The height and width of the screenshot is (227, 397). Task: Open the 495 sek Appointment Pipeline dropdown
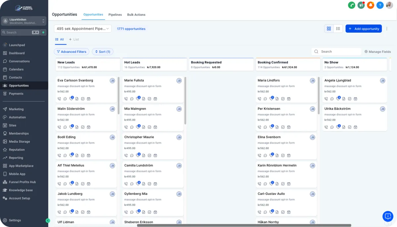click(x=83, y=29)
